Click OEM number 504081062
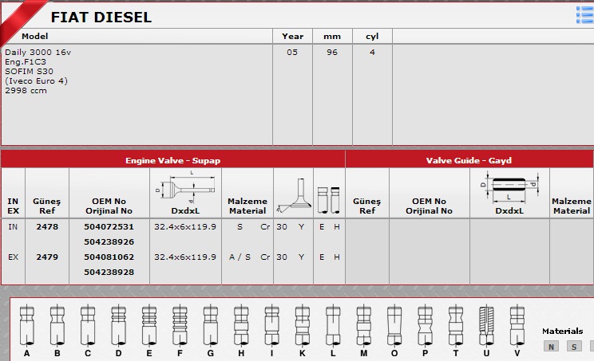This screenshot has width=594, height=361. (x=109, y=257)
